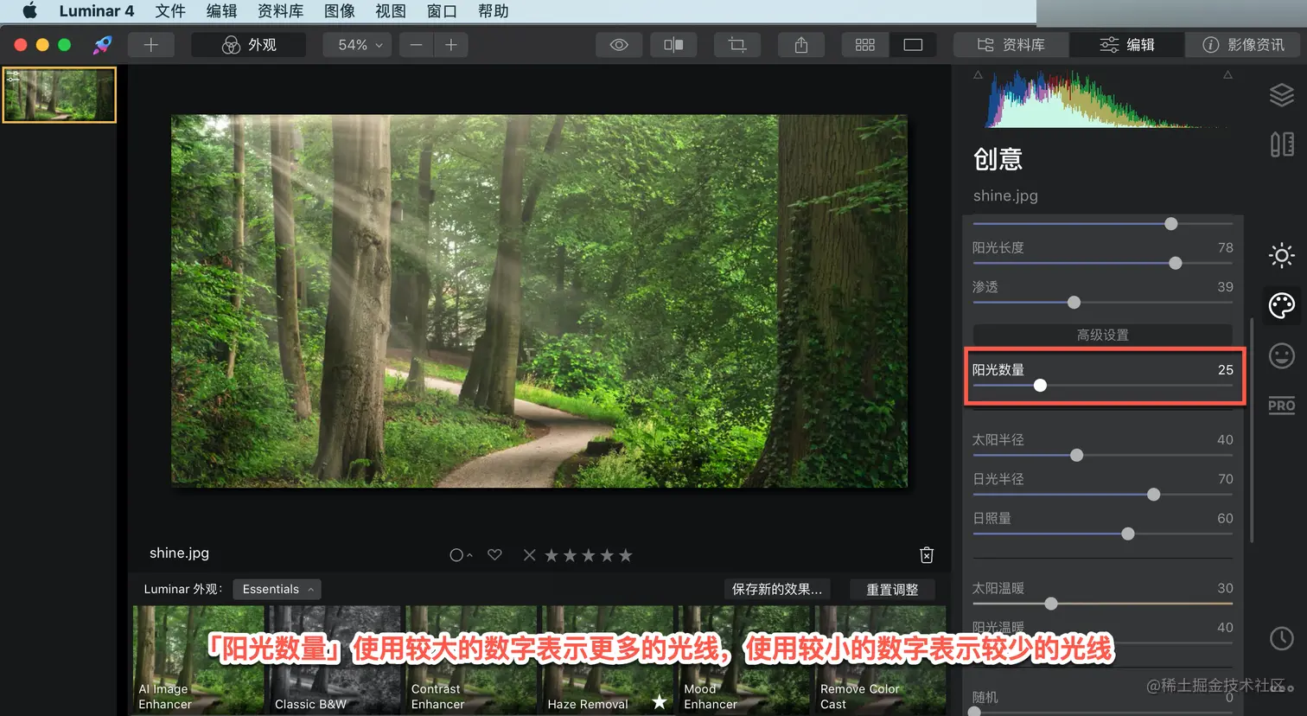This screenshot has height=716, width=1307.
Task: Zoom in with plus button next to 54%
Action: [x=451, y=45]
